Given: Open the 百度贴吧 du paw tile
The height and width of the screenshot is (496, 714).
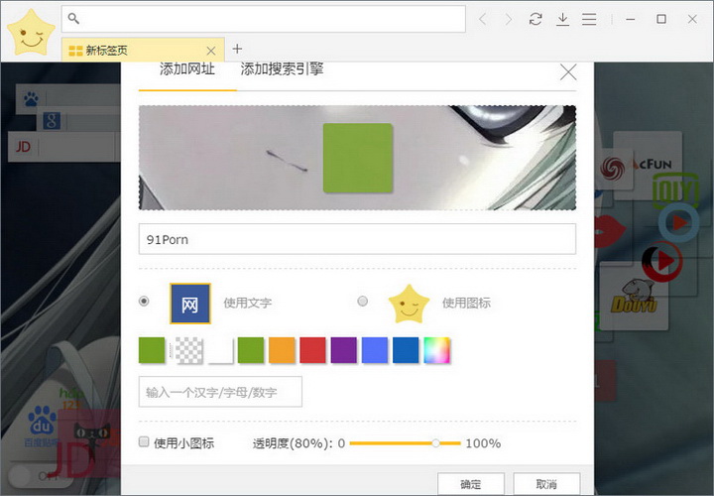Looking at the screenshot, I should coord(41,425).
